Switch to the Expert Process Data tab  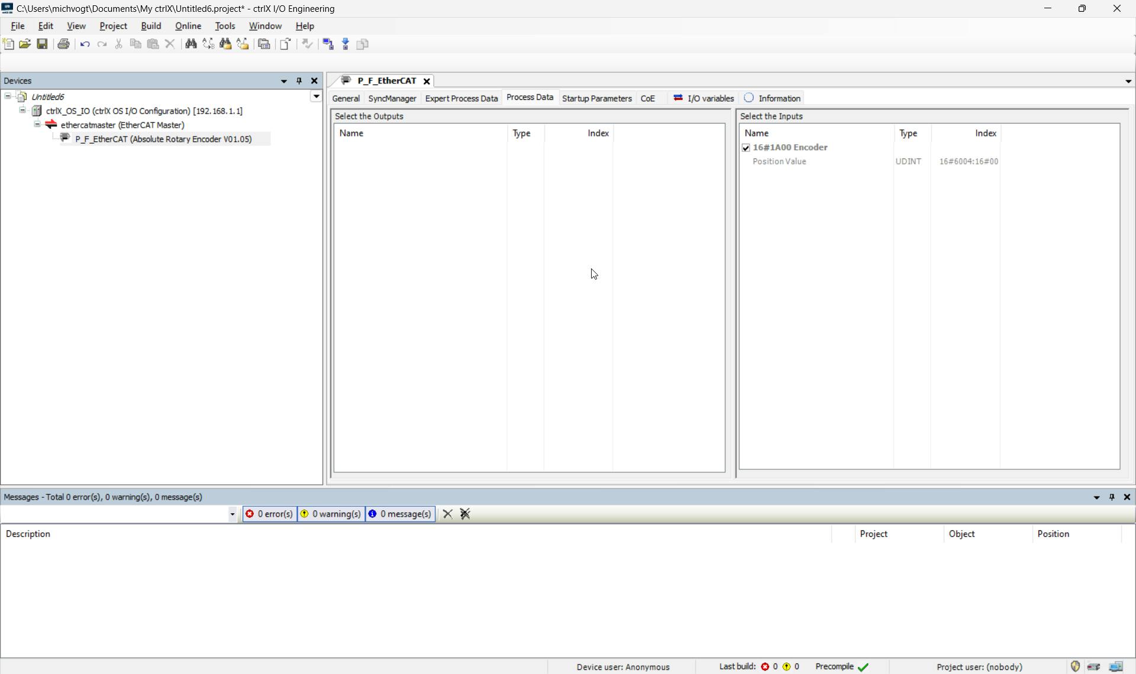coord(461,99)
